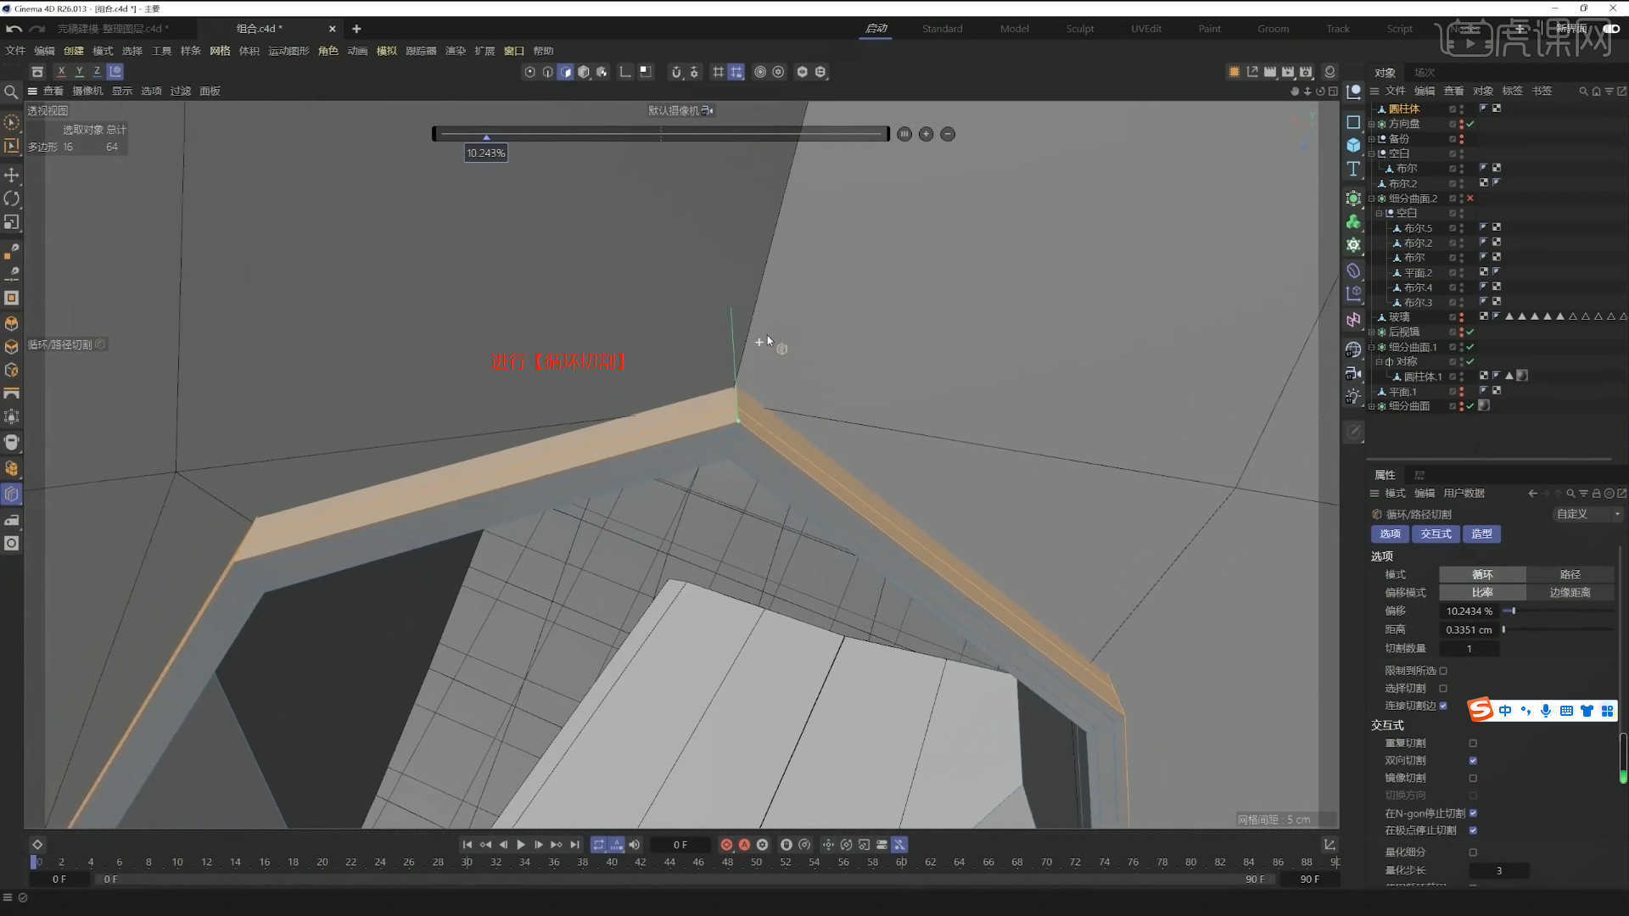Select the Move tool in the left toolbar

point(12,176)
